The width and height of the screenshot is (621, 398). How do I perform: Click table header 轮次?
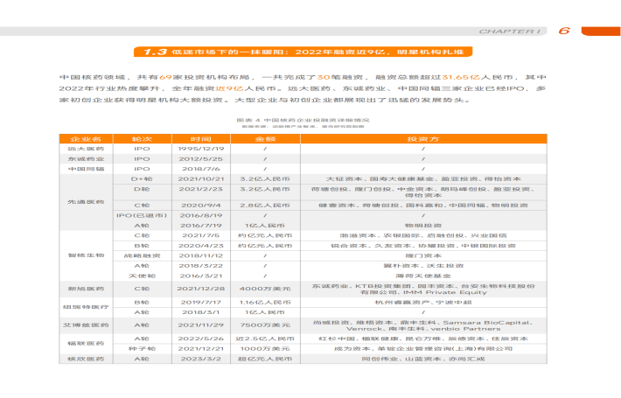coord(143,139)
